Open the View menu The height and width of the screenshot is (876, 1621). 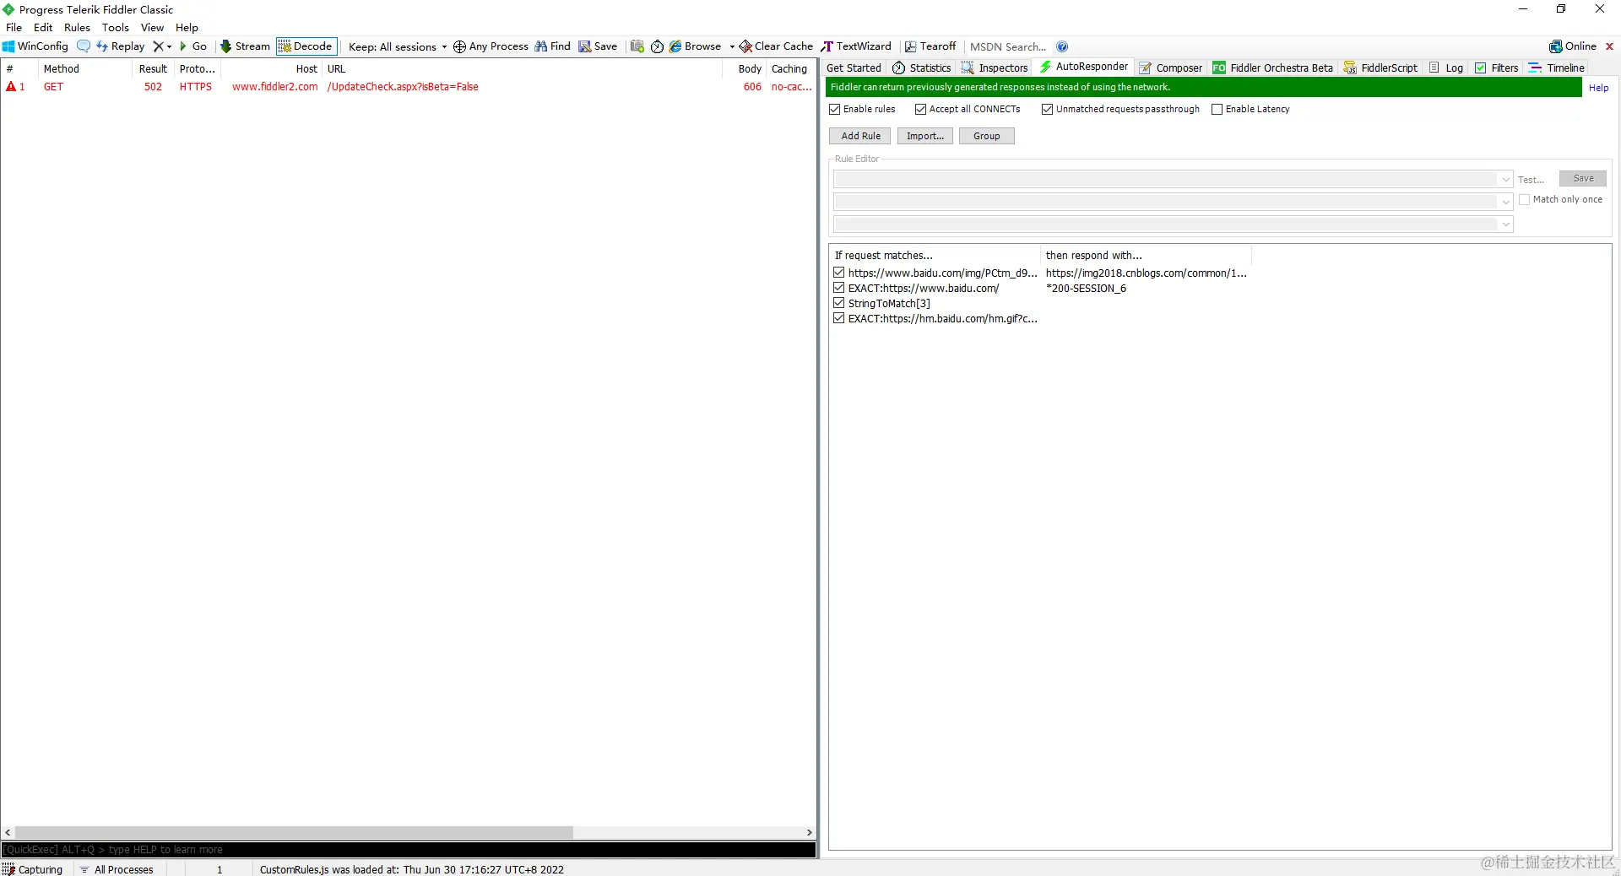click(152, 27)
